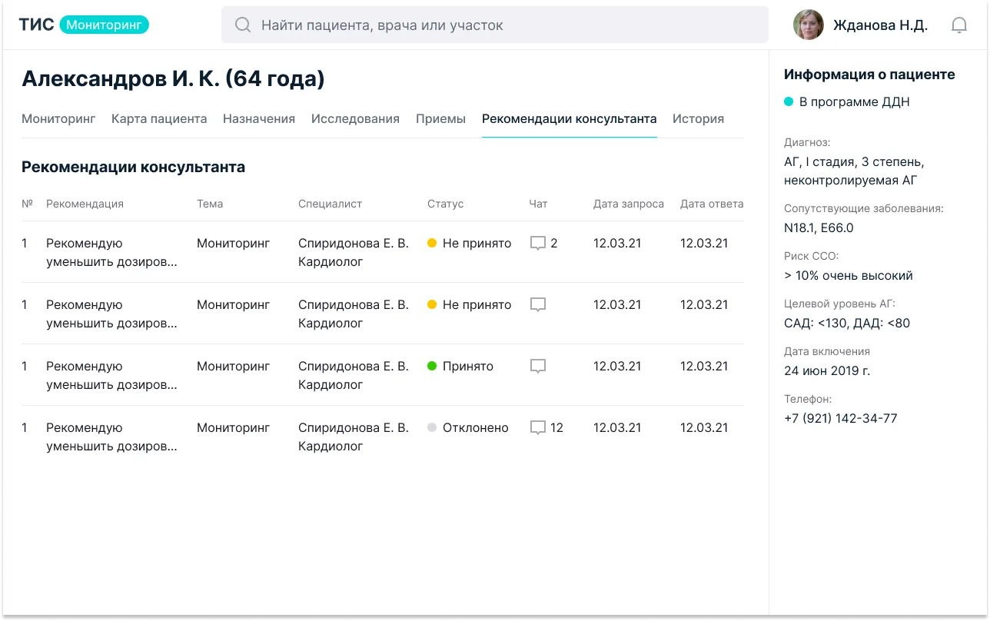Open recommendation text in the Отклонено row

tap(111, 437)
